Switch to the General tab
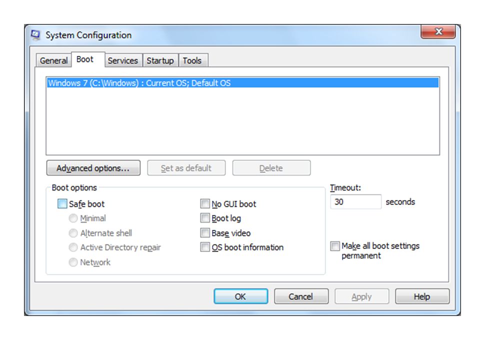Image resolution: width=480 pixels, height=360 pixels. (x=53, y=60)
